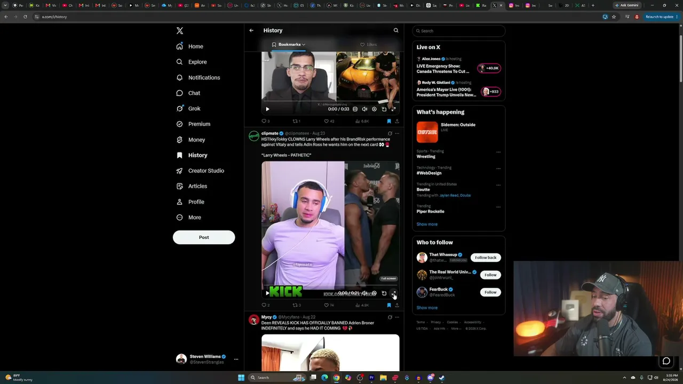Open account menu for Steven Williams
Screen dimensions: 683x384
click(207, 359)
